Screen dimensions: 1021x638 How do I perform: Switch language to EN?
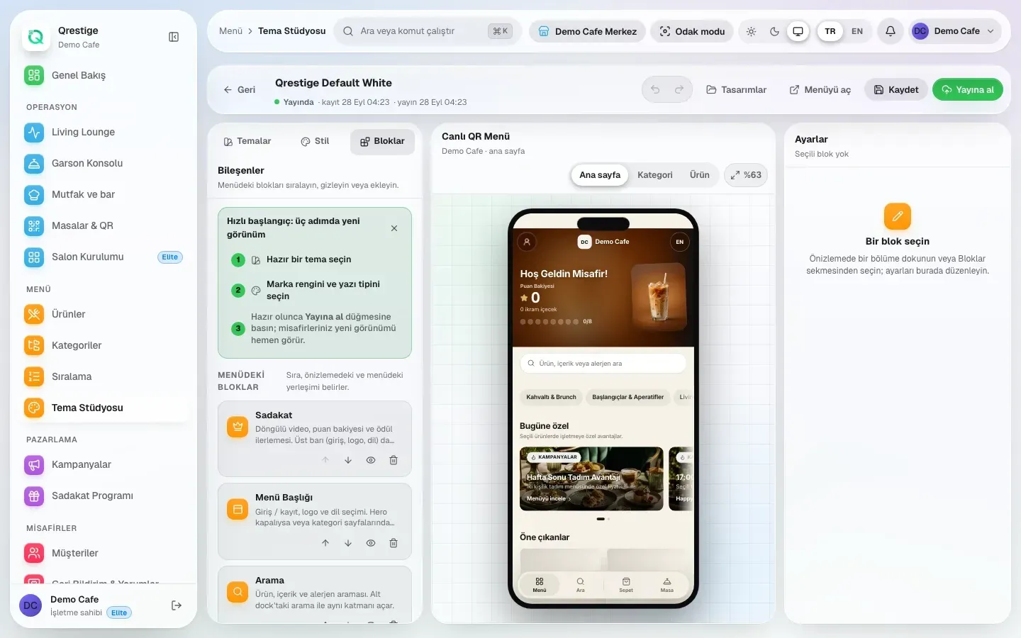tap(857, 31)
